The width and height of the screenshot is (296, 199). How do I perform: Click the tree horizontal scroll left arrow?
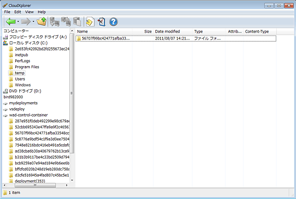[x=4, y=185]
